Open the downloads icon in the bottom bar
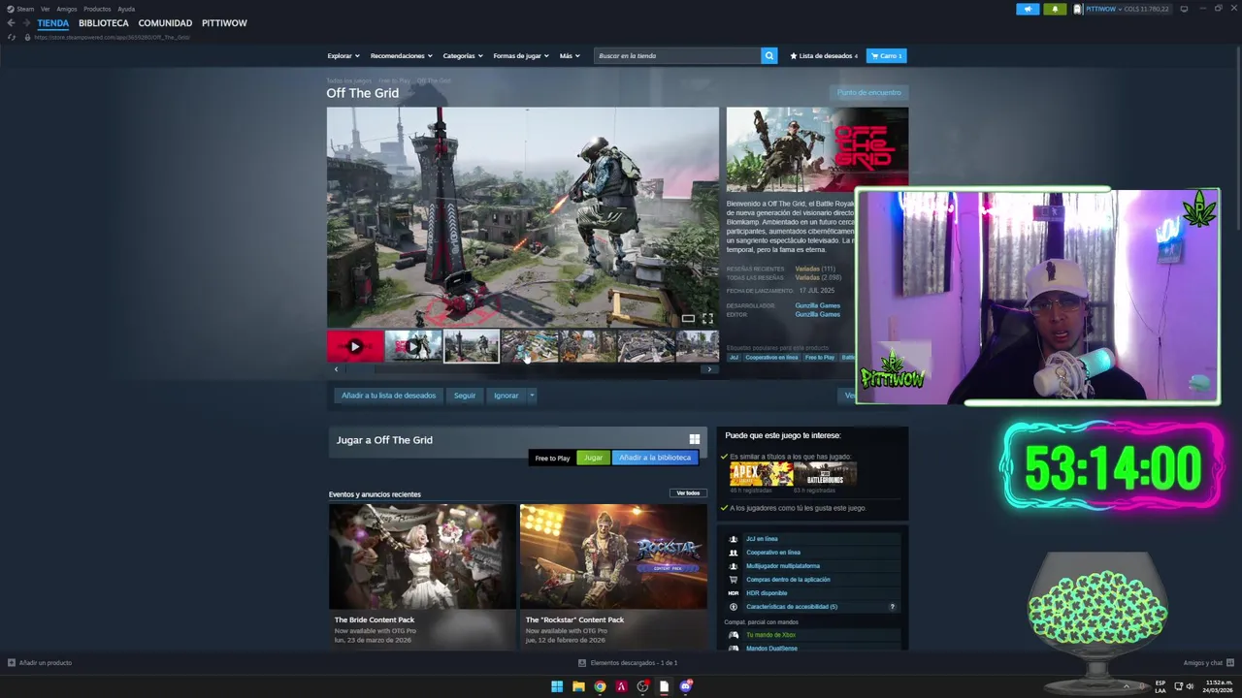Image resolution: width=1242 pixels, height=698 pixels. click(582, 663)
